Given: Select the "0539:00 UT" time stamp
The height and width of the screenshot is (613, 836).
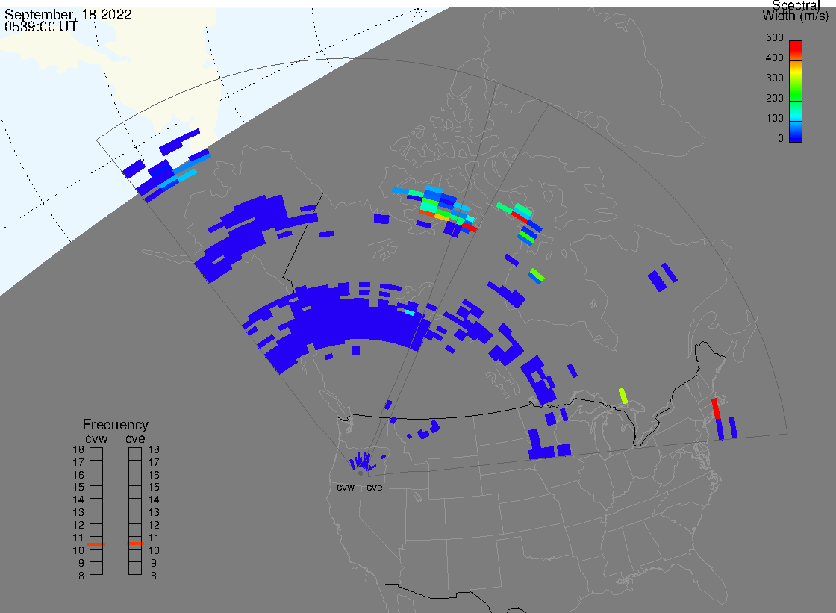Looking at the screenshot, I should (x=41, y=27).
